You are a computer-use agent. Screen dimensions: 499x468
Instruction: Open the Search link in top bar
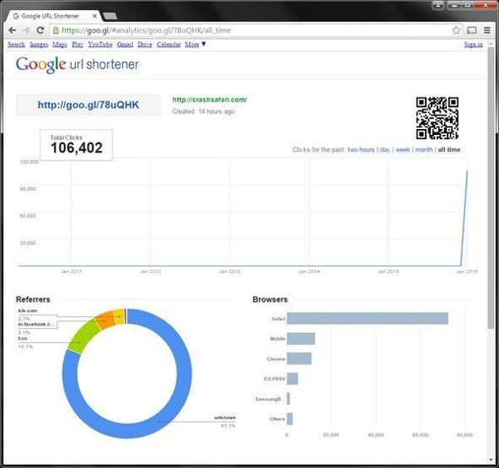(16, 44)
